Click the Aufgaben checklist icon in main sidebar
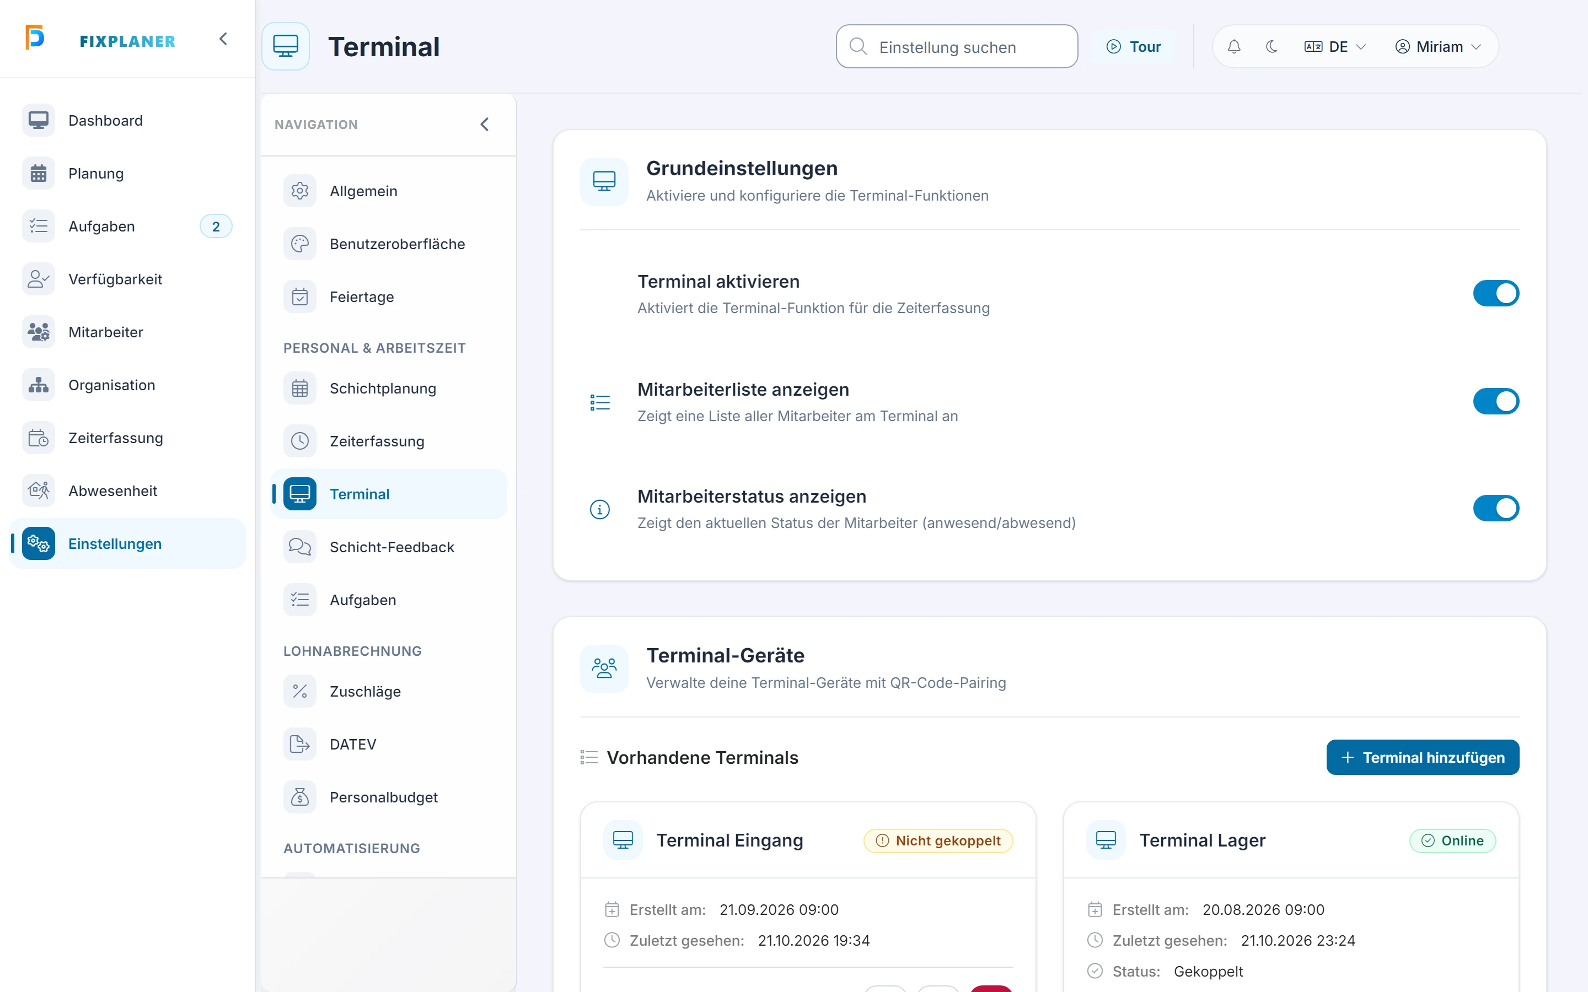Viewport: 1588px width, 992px height. tap(39, 227)
